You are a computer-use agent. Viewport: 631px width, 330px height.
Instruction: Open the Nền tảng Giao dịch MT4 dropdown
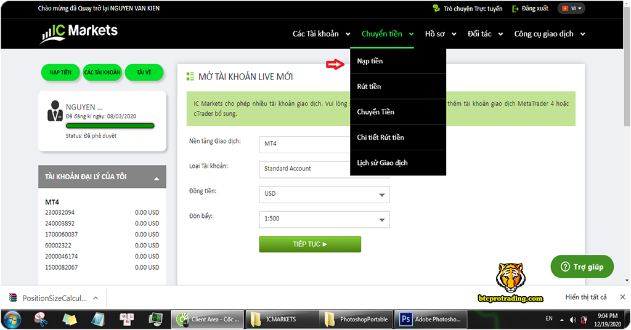304,144
